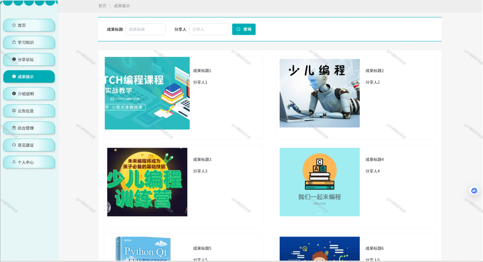Click the star icon beside 首页
Viewport: 483px width, 262px height.
tap(14, 25)
